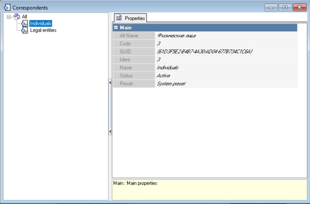Viewport: 310px width, 204px height.
Task: Click the Alt Name value Физические лица
Action: click(x=176, y=36)
